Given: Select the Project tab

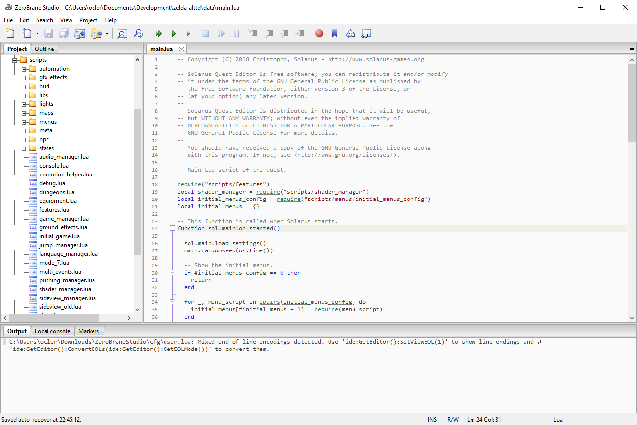Looking at the screenshot, I should [17, 49].
